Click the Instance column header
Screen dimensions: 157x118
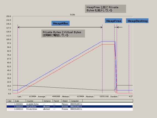[x=48, y=101]
